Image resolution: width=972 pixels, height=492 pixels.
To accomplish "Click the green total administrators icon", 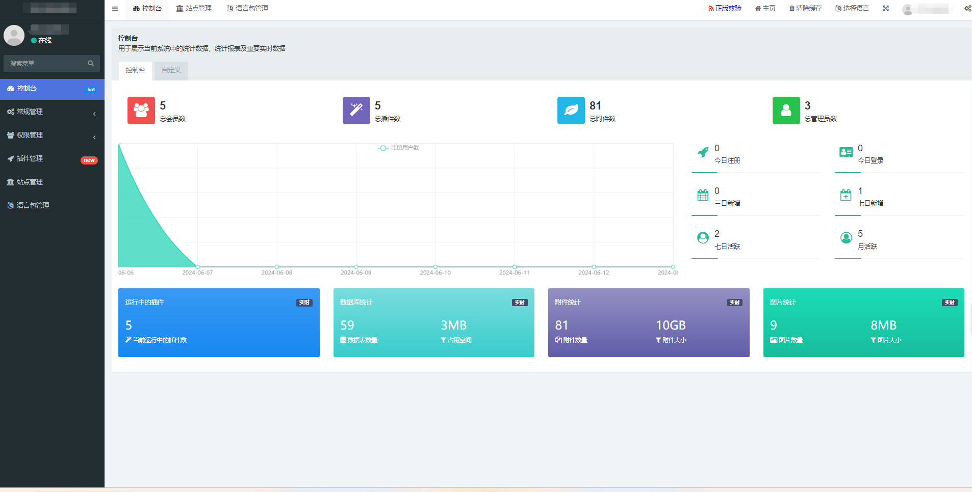I will [786, 111].
